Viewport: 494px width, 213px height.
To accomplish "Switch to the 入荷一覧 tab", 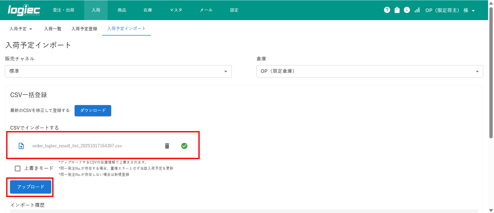I will click(x=53, y=29).
